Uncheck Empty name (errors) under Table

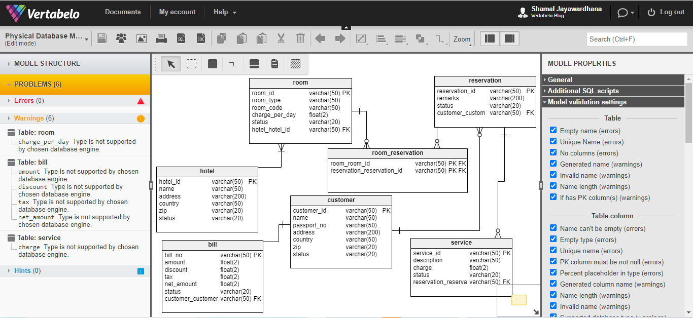(x=553, y=131)
